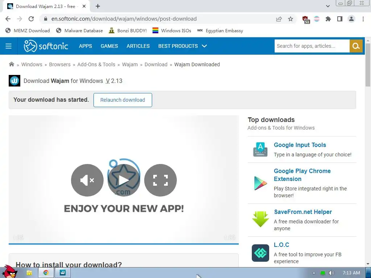The width and height of the screenshot is (371, 278).
Task: Open the SaveFrom.net Helper green arrow icon
Action: coord(260,219)
